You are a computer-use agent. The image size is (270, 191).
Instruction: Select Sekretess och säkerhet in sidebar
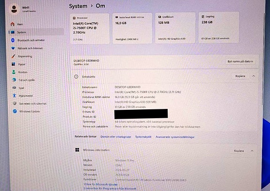point(33,104)
